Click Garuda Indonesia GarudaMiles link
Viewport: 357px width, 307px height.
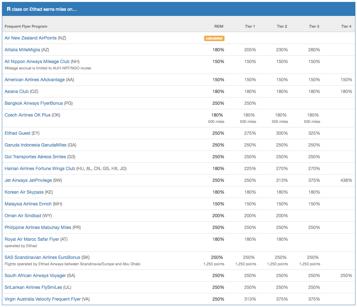pyautogui.click(x=36, y=145)
